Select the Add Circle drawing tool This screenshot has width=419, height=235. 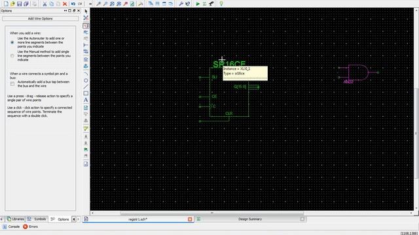(x=86, y=80)
